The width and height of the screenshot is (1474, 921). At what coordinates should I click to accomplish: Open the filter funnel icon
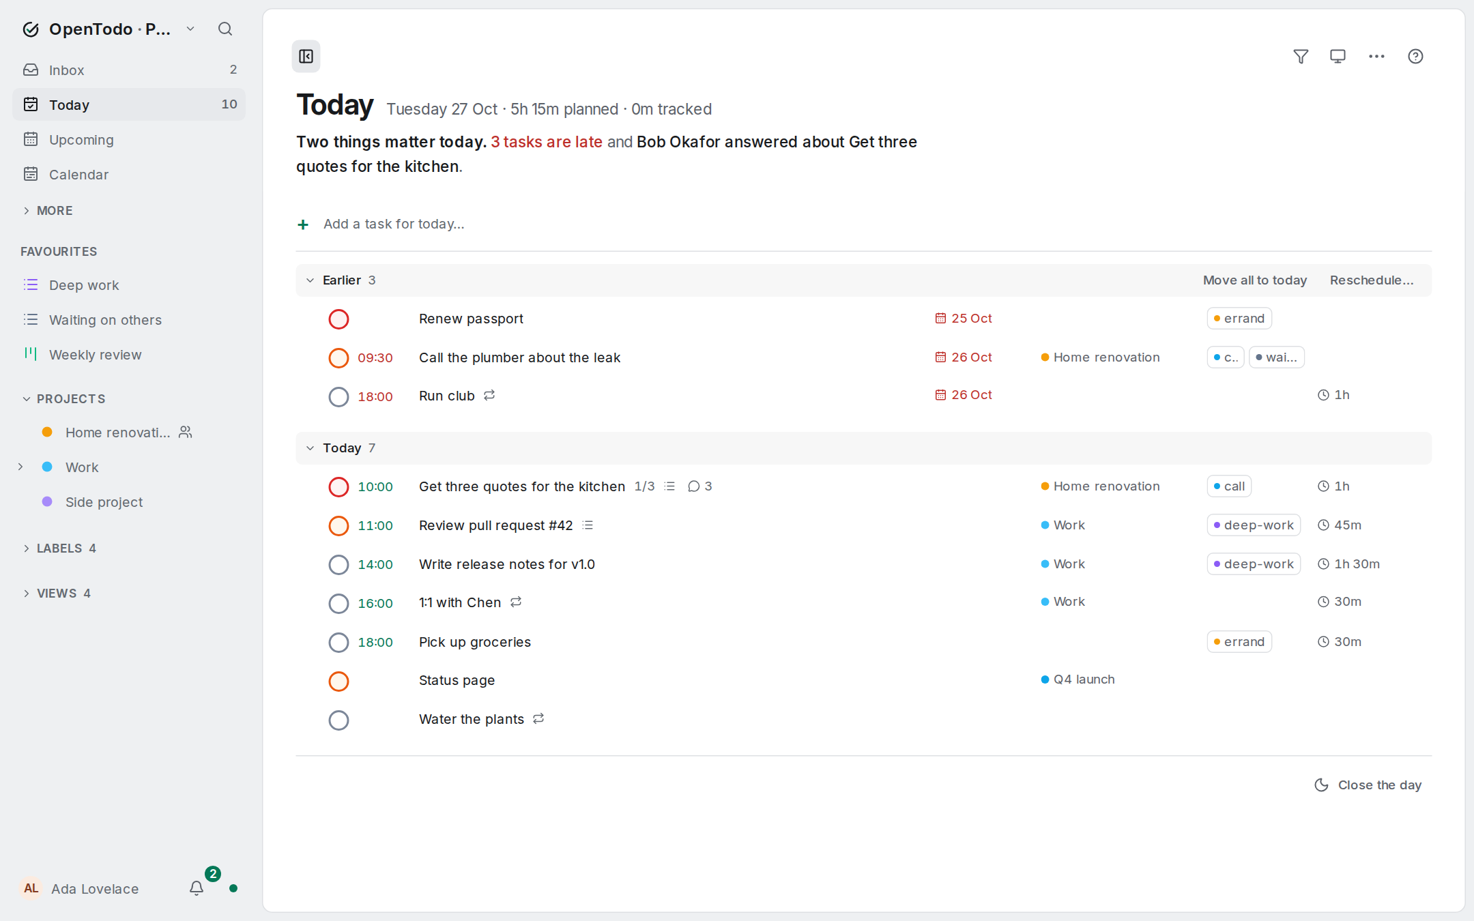pos(1301,56)
